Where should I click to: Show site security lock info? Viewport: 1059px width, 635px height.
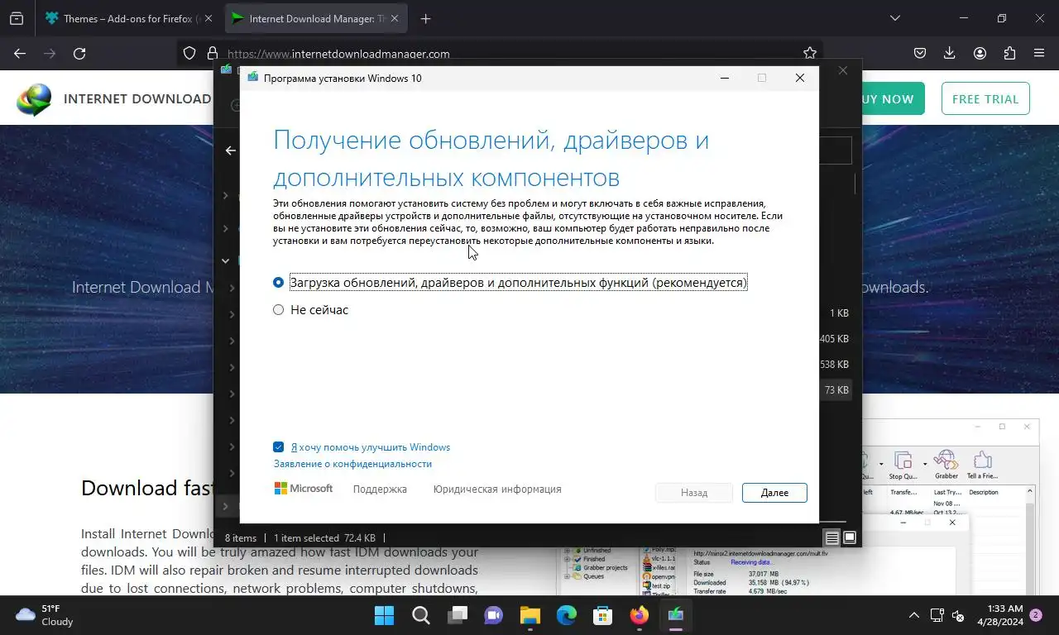pos(213,53)
